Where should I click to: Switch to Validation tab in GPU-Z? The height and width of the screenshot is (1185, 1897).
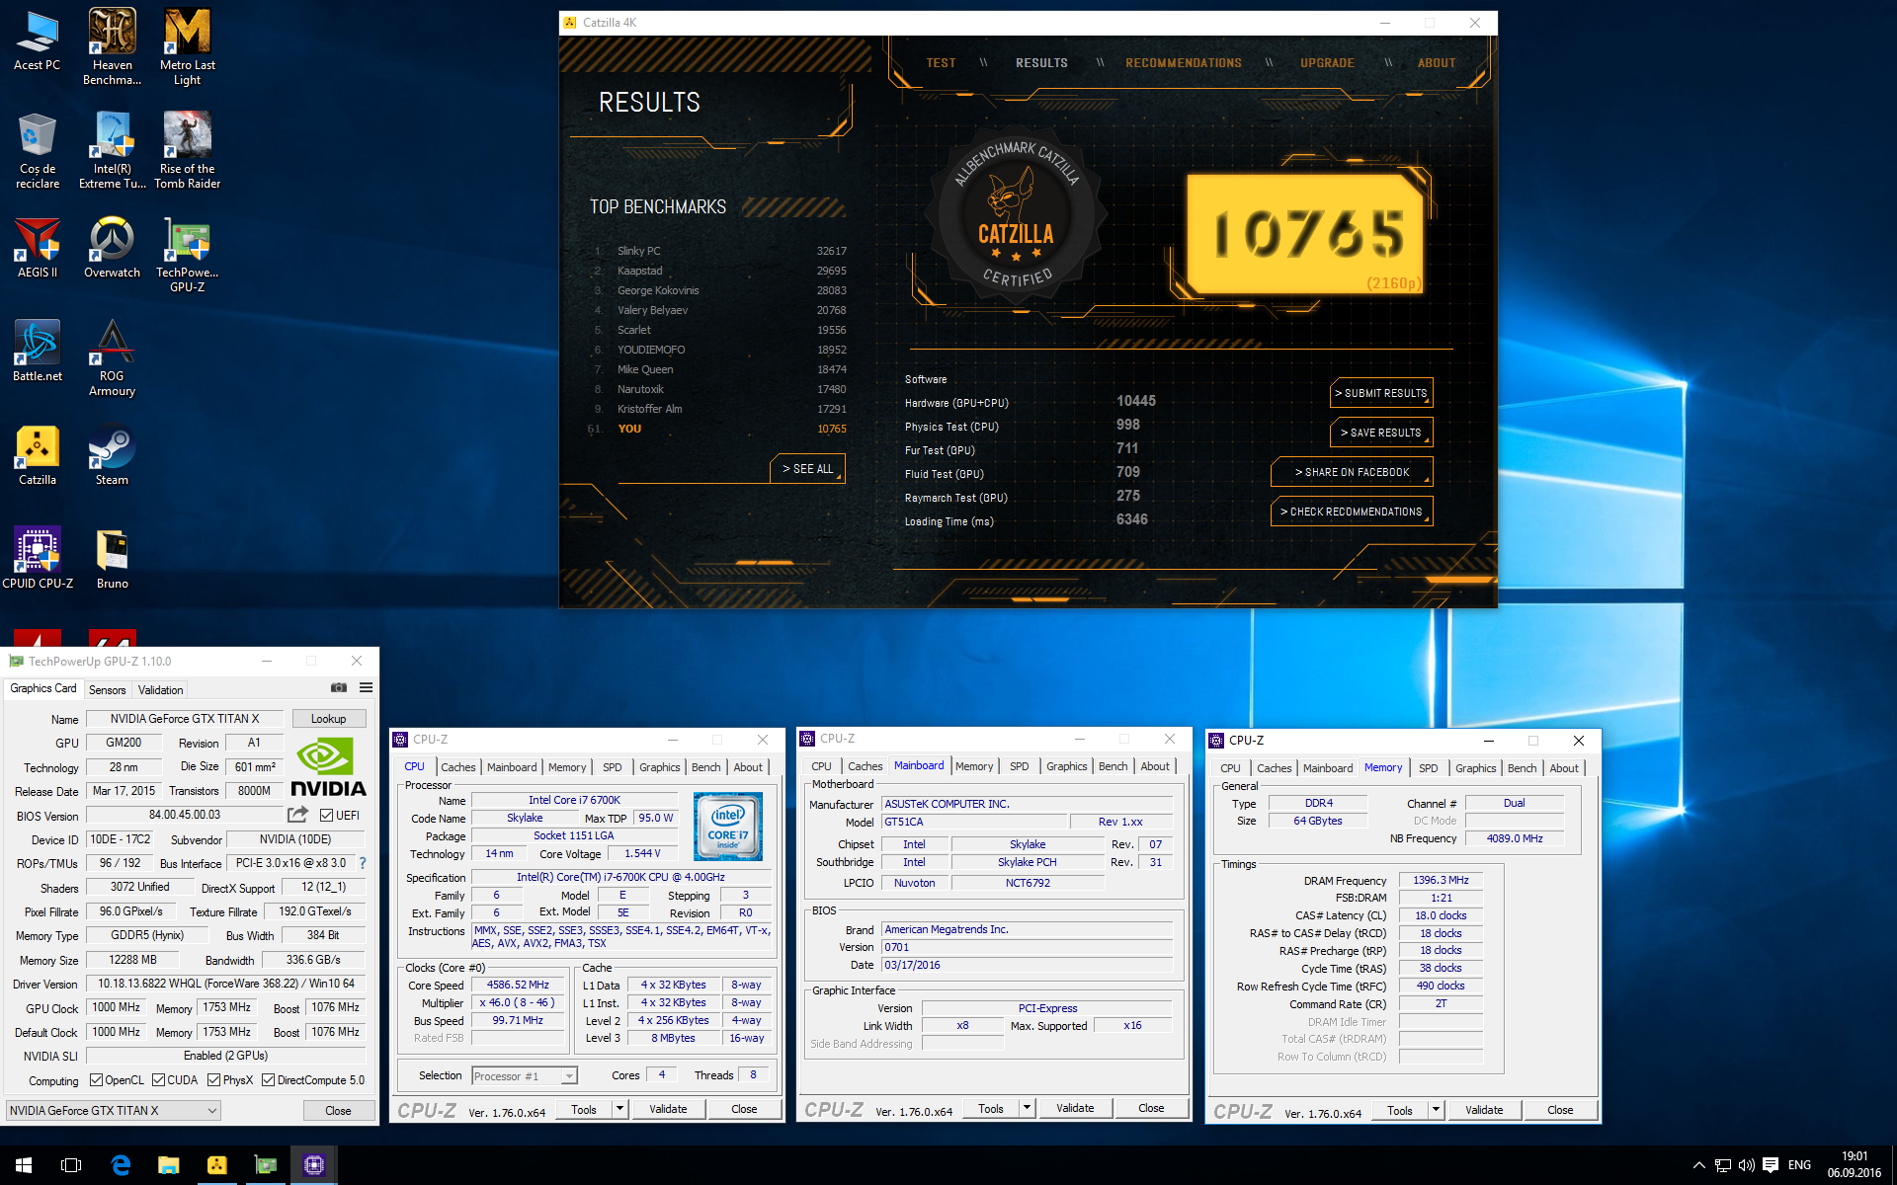pyautogui.click(x=160, y=689)
